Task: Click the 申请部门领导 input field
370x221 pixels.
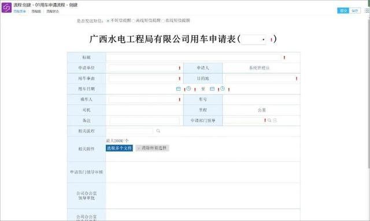Action: click(244, 120)
